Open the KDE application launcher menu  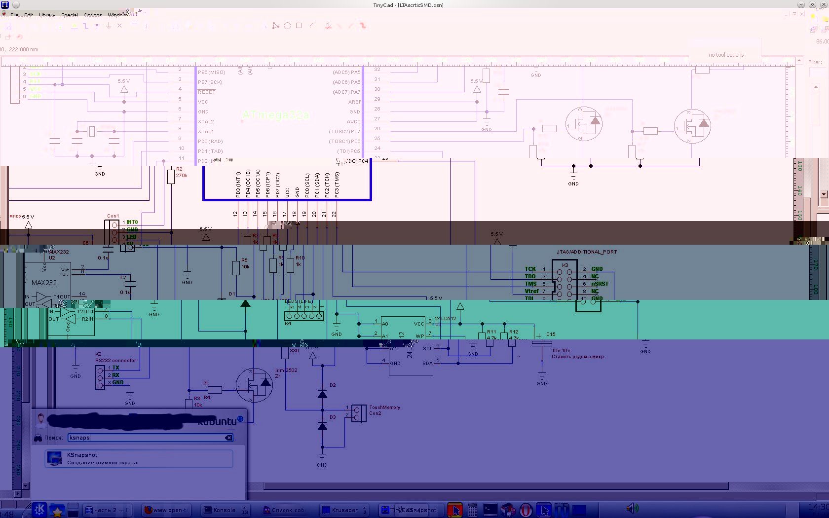point(39,510)
